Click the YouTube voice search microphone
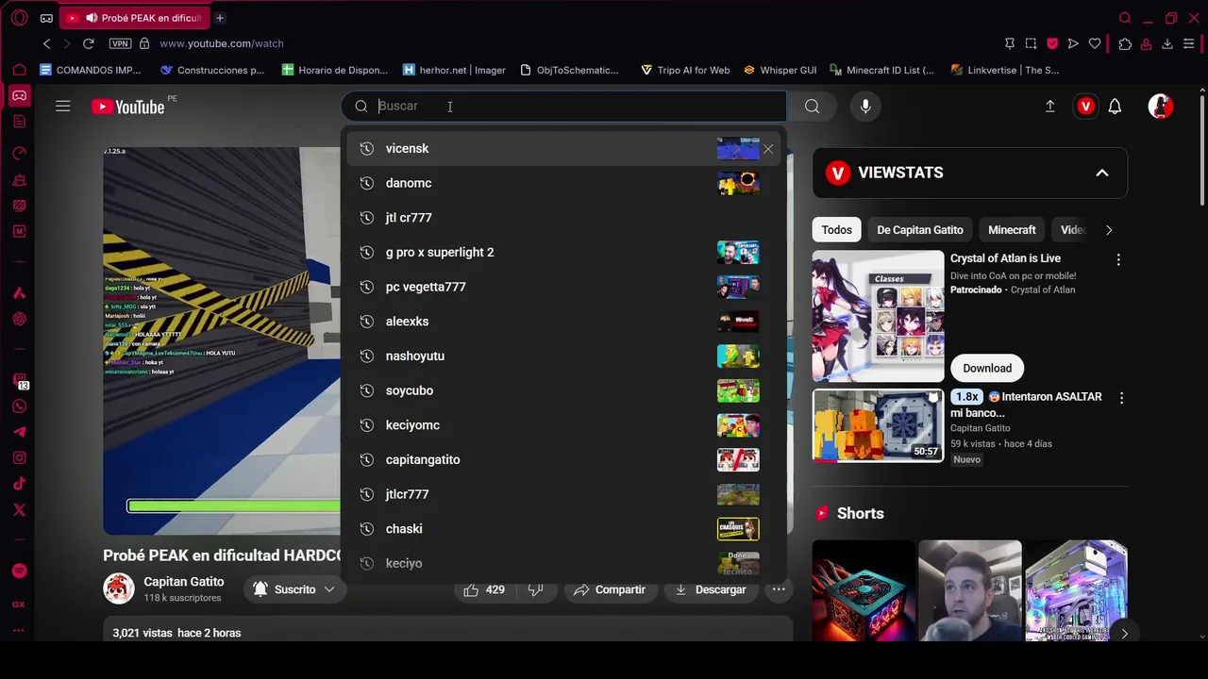This screenshot has height=679, width=1208. coord(865,107)
